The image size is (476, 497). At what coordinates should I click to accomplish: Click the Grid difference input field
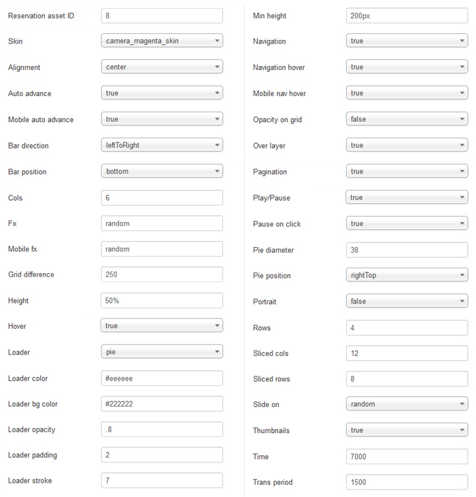click(162, 275)
